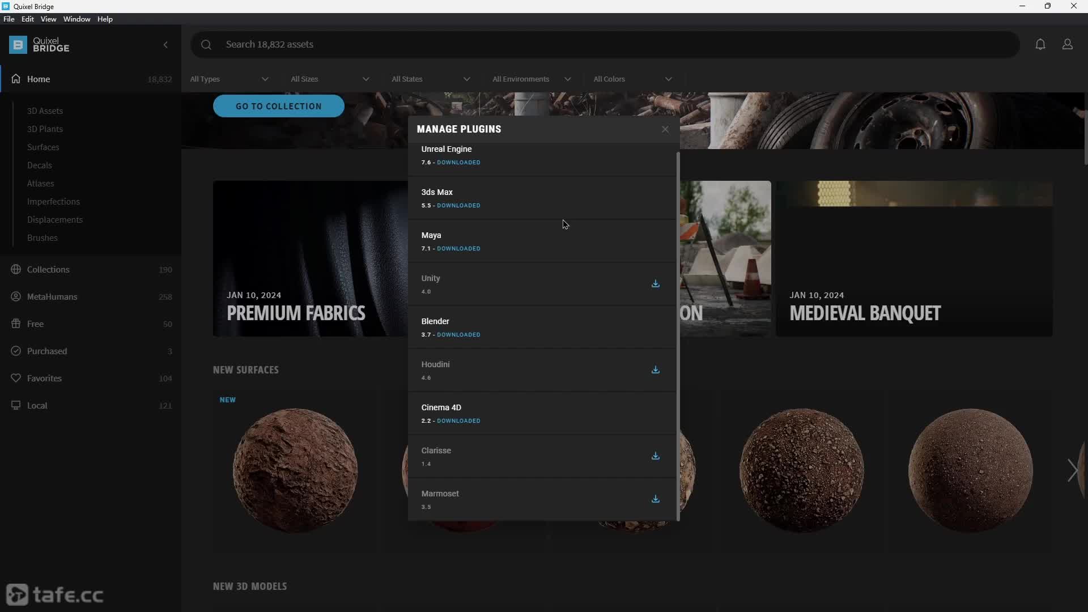Toggle collapse the Manage Plugins dialog

point(664,129)
